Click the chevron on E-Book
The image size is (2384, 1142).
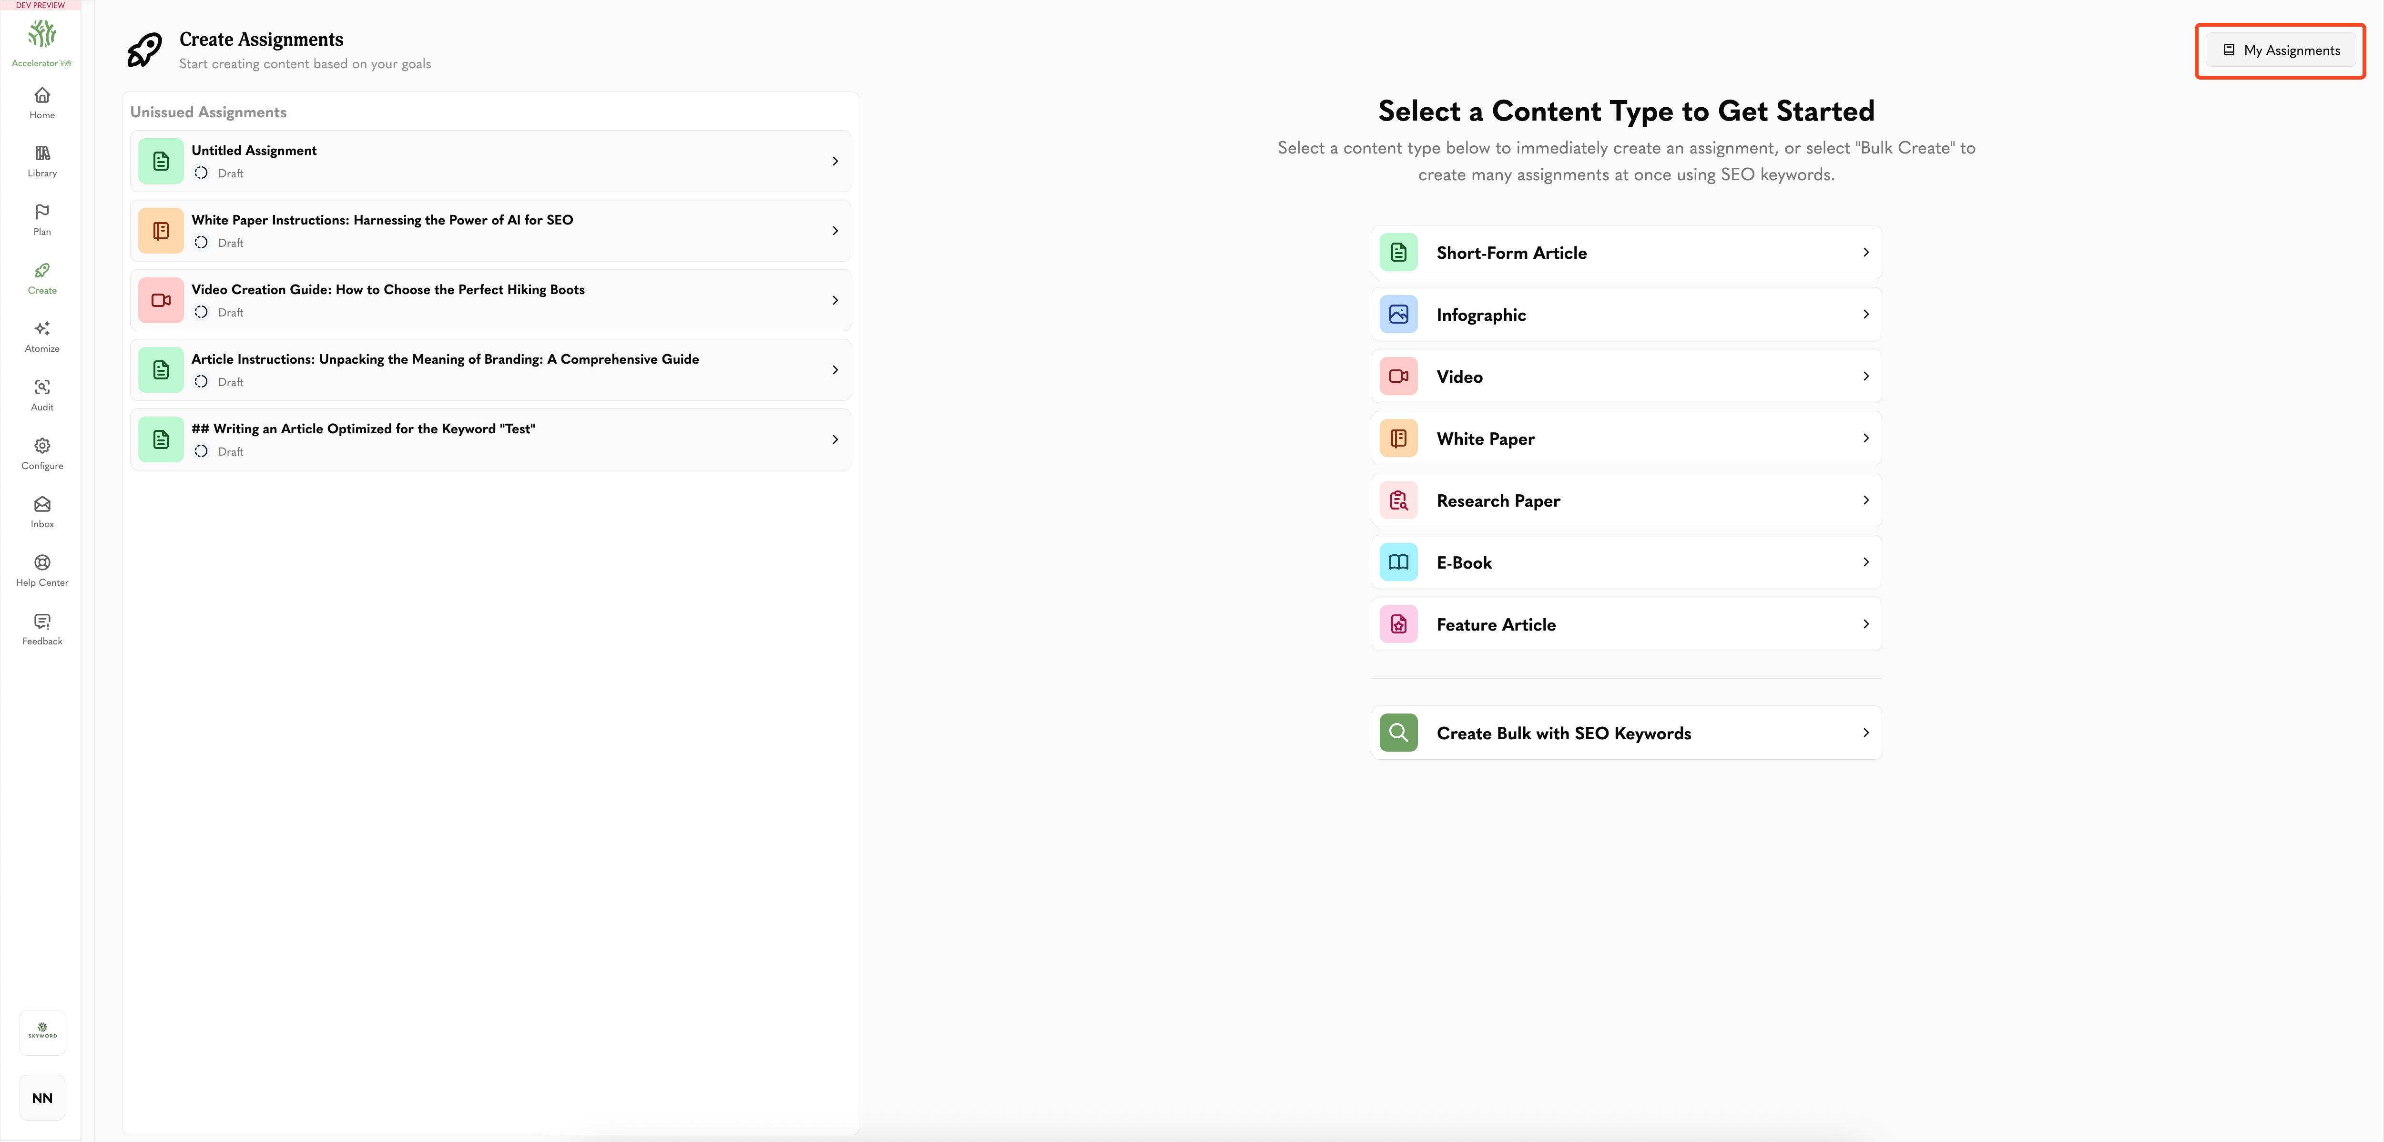pos(1866,563)
